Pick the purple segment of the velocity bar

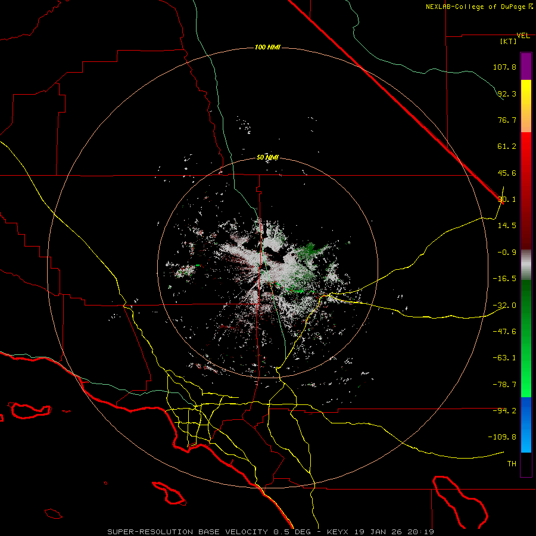[x=526, y=66]
